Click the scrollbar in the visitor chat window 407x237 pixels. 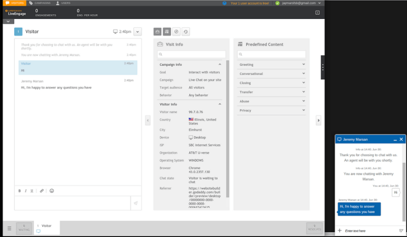pos(404,192)
